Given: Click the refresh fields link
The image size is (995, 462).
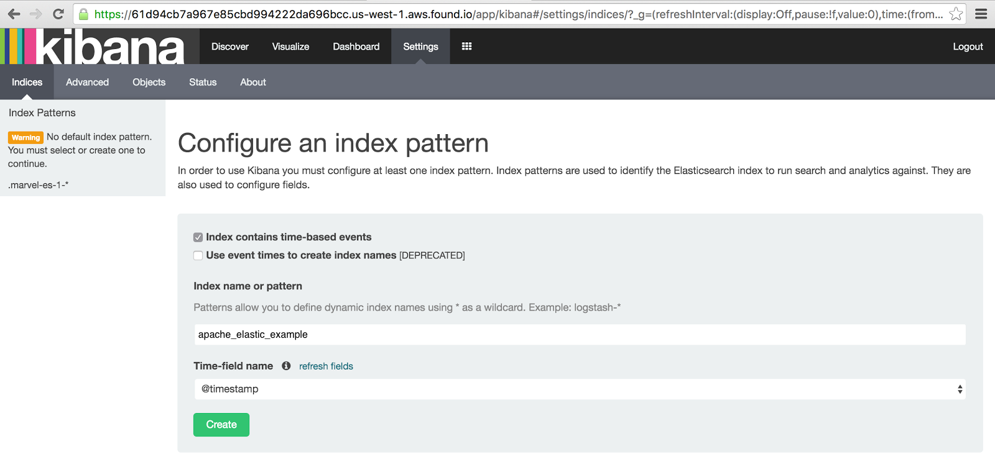Looking at the screenshot, I should [326, 366].
